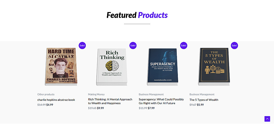Click the Other products category label
This screenshot has width=274, height=126.
tap(46, 94)
